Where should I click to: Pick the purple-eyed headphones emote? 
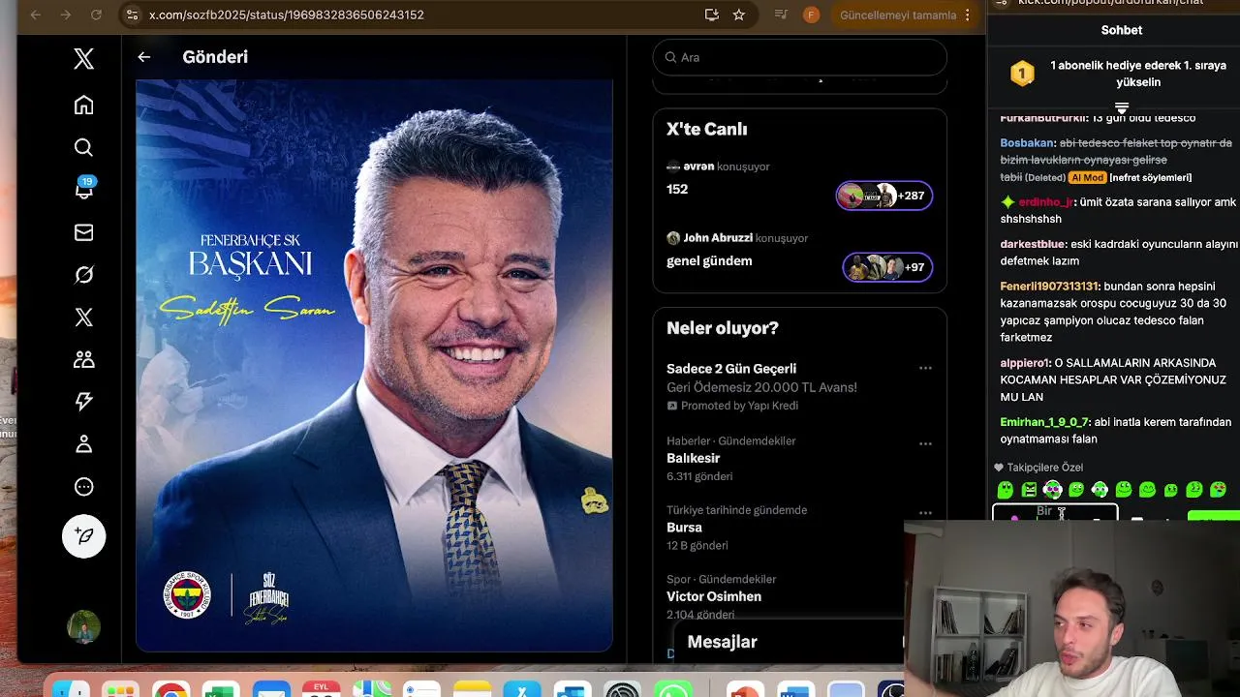click(x=1052, y=490)
